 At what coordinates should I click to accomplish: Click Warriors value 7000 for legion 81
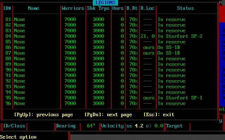tap(70, 20)
